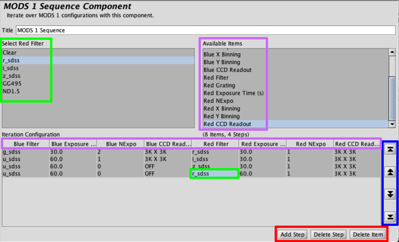Select the Blue Exposure cell showing 30.0
The height and width of the screenshot is (242, 399).
(x=73, y=152)
